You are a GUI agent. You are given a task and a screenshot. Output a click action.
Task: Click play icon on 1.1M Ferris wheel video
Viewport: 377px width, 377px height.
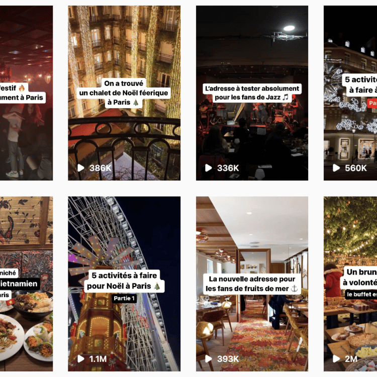coord(81,359)
